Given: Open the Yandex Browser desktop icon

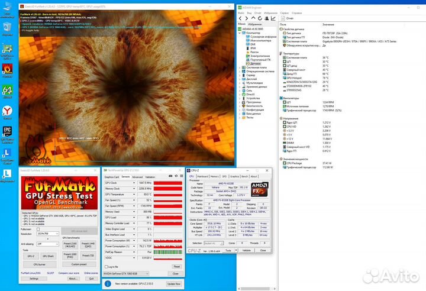Looking at the screenshot, I should coord(7,111).
